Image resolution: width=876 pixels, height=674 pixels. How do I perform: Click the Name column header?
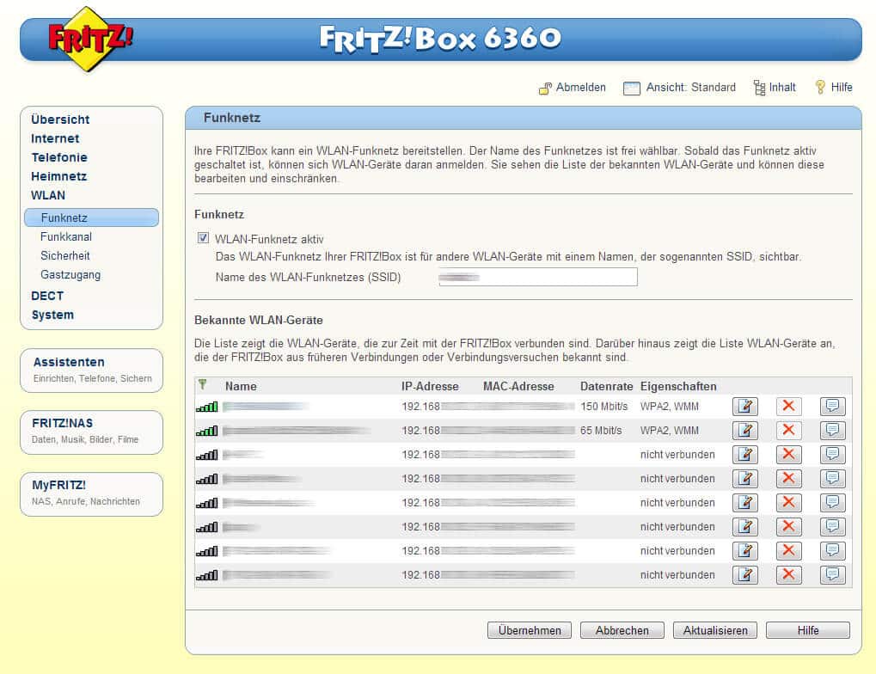pyautogui.click(x=241, y=386)
